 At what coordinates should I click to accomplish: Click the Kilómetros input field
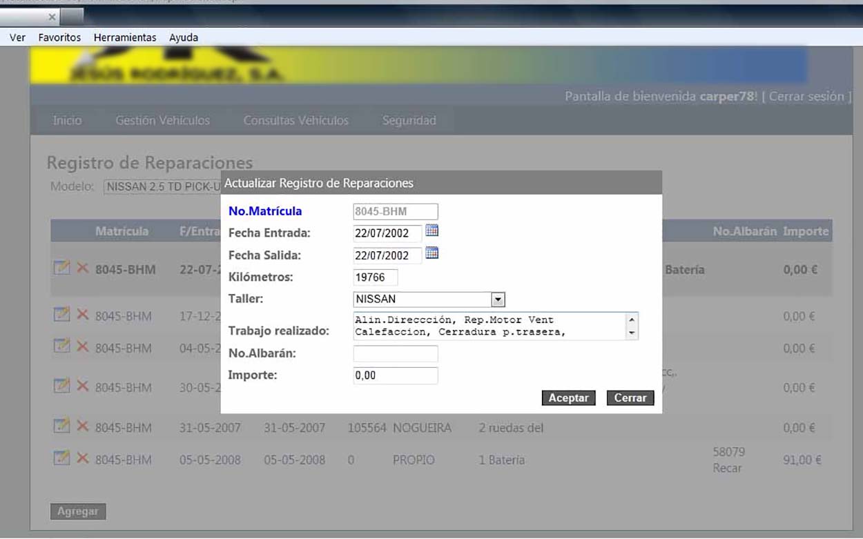click(376, 277)
